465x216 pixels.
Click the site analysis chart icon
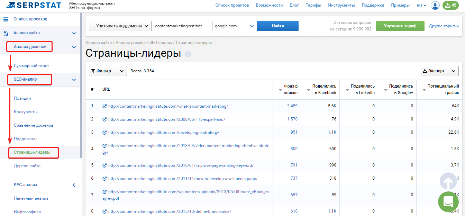pyautogui.click(x=6, y=33)
